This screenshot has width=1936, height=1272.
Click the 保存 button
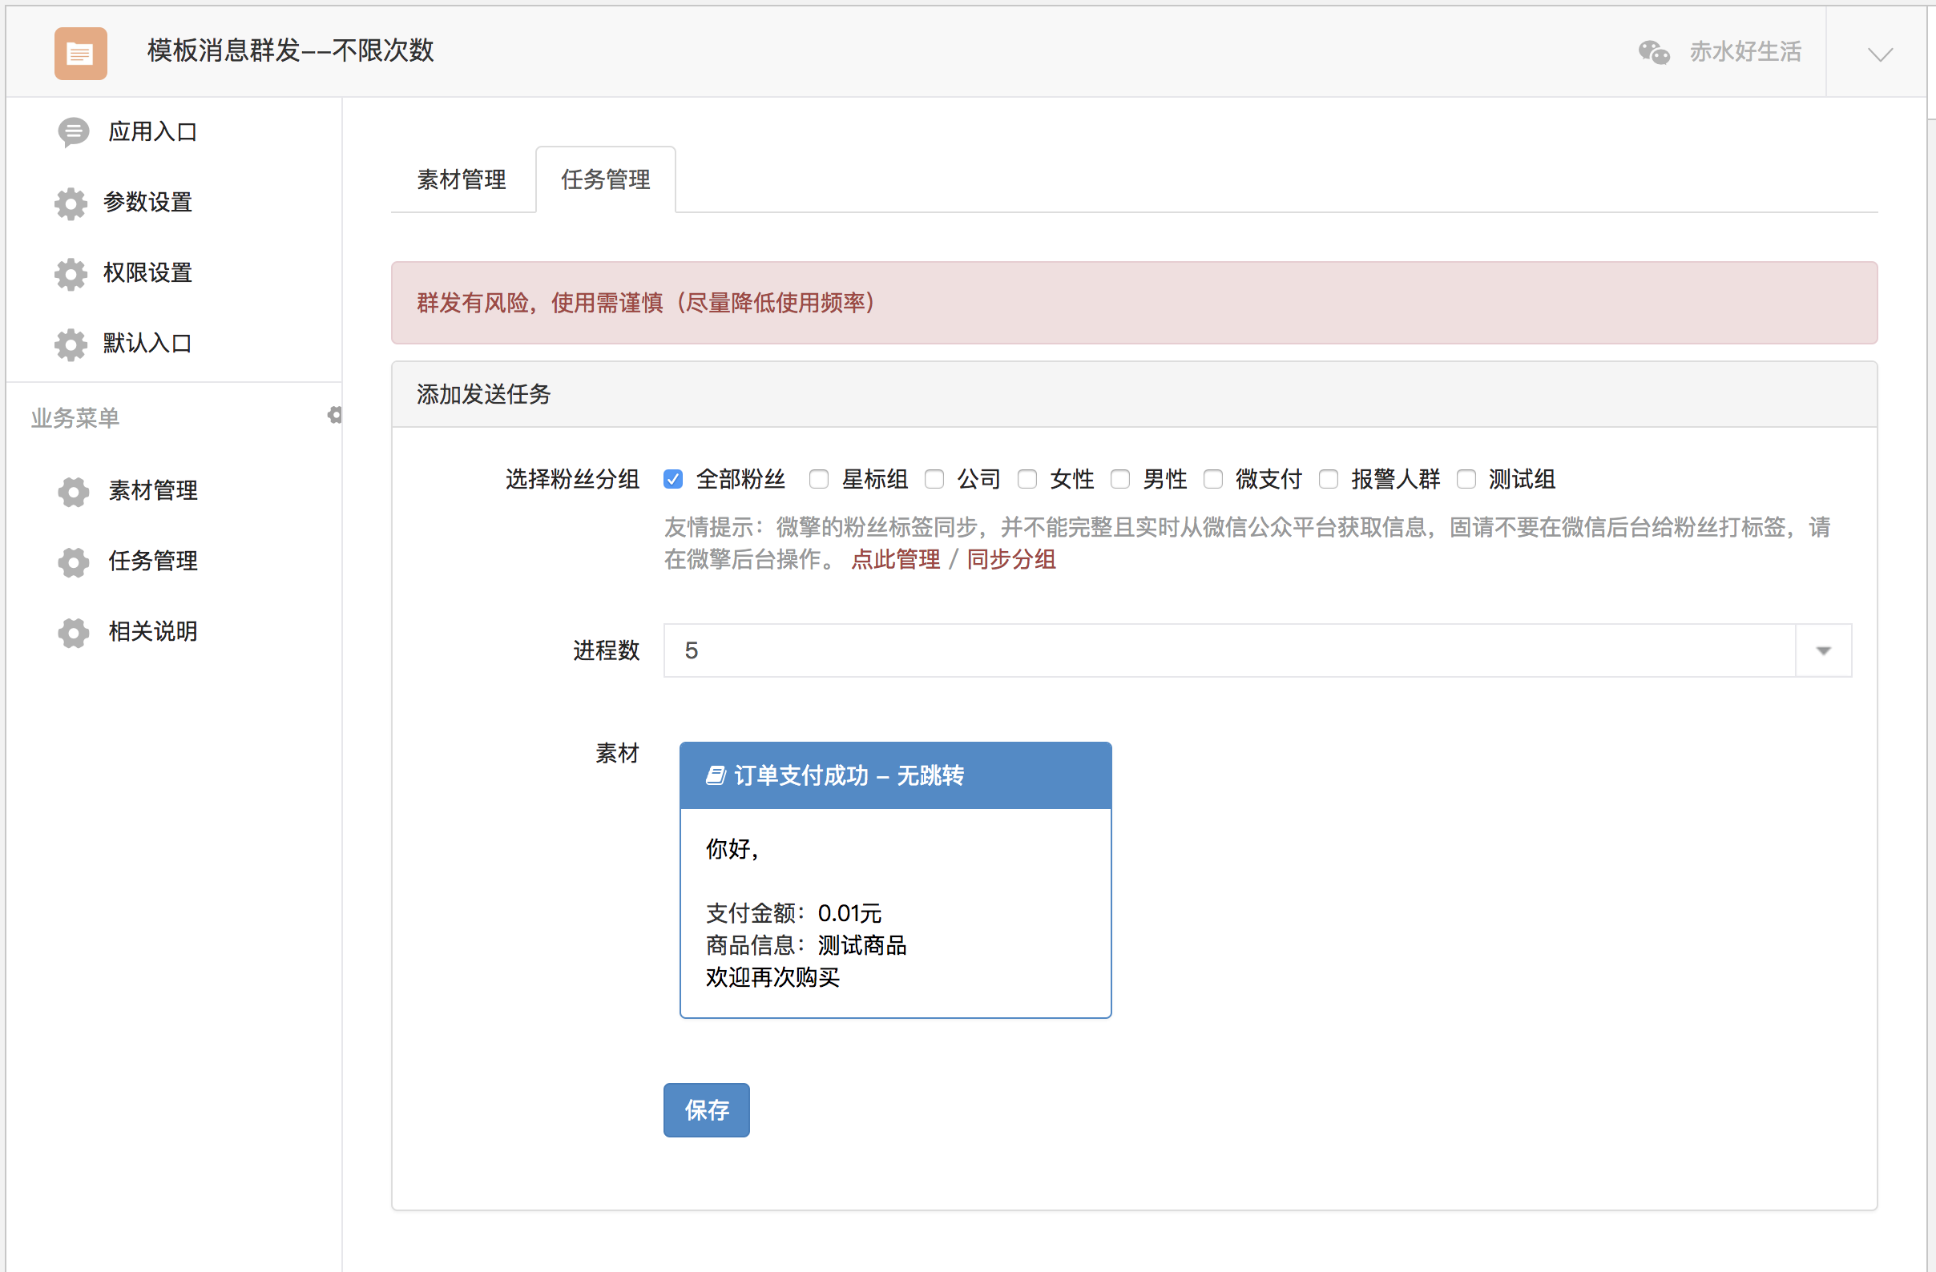[706, 1110]
